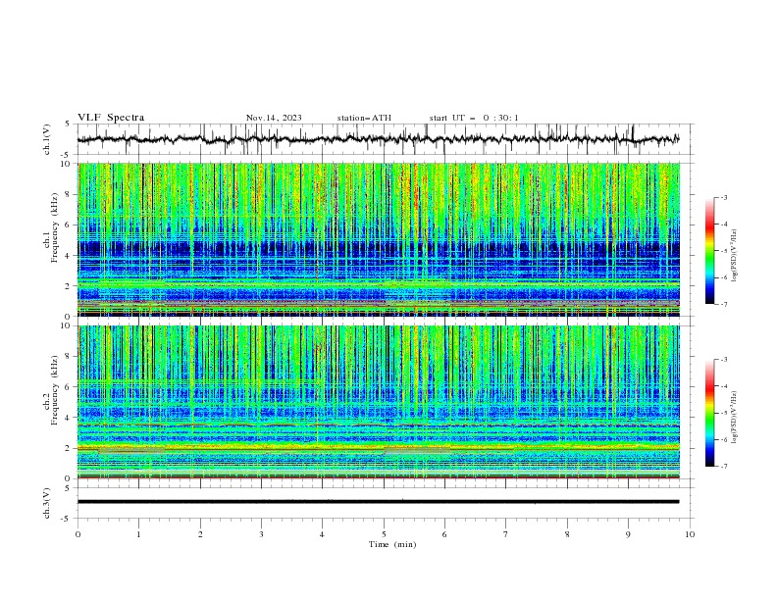777x600 pixels.
Task: Click inside the ch.1 spectrogram panel
Action: (379, 239)
